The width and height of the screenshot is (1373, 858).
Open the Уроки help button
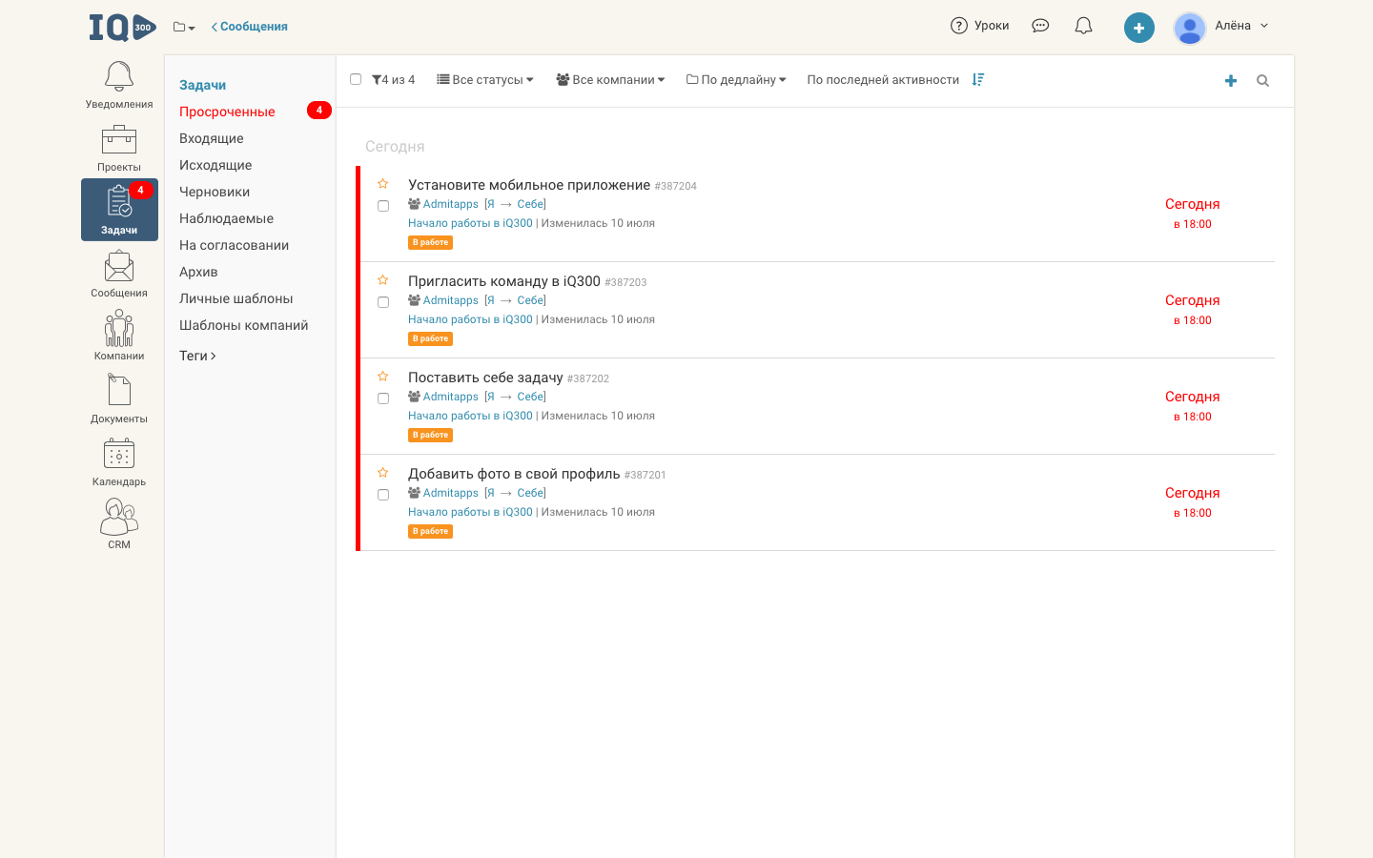tap(979, 26)
